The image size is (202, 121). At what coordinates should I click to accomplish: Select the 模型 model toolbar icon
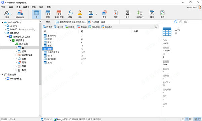152,14
